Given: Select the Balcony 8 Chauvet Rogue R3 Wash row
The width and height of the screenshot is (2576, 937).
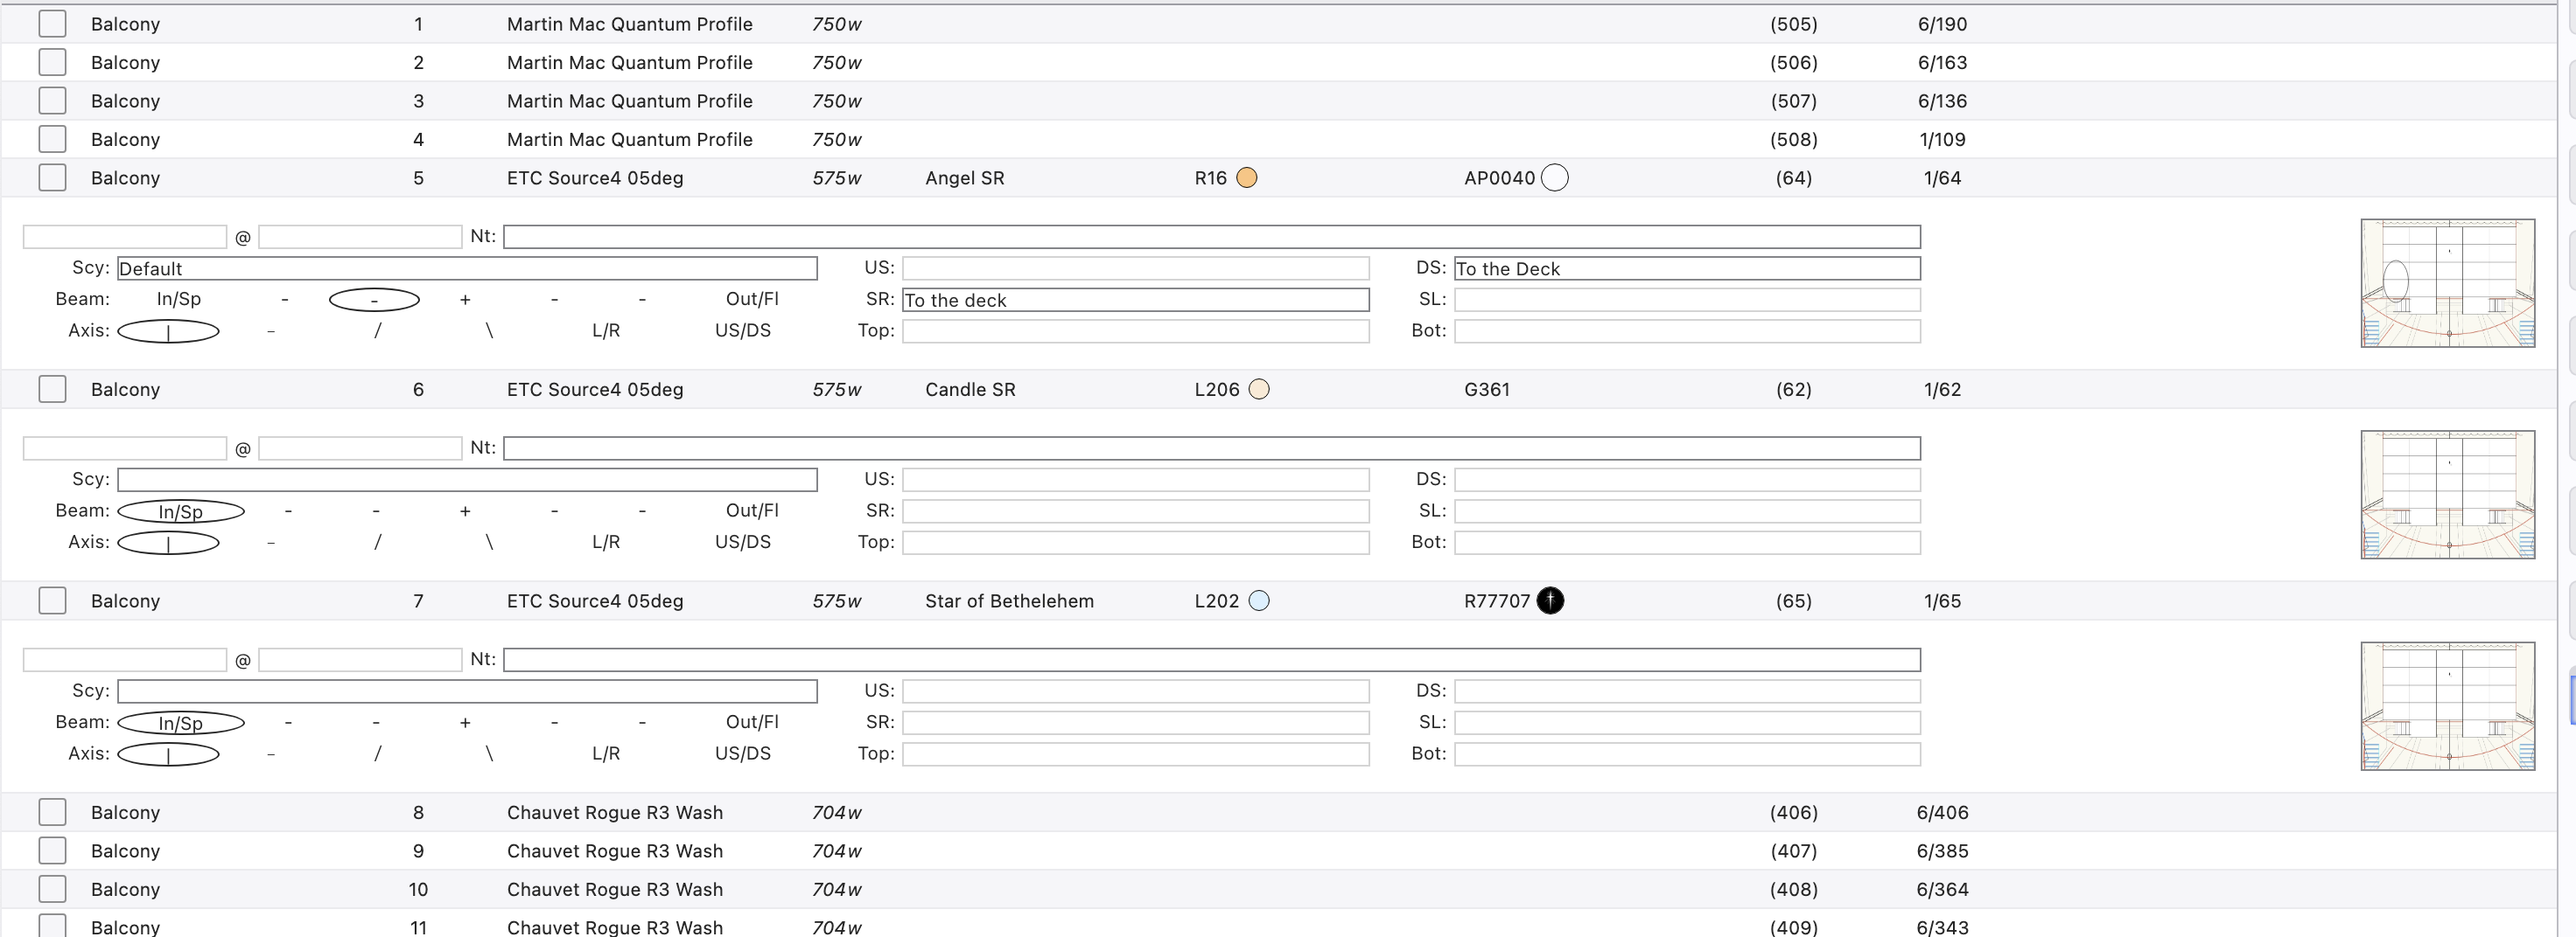Looking at the screenshot, I should 614,812.
